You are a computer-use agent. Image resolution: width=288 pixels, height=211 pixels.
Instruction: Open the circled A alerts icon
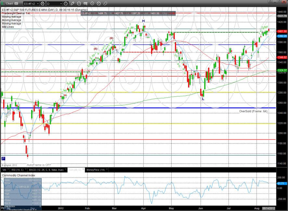point(99,4)
